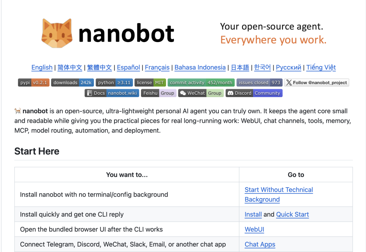Click 'Connect Telegram, Discord, WeChat' cell

point(127,244)
